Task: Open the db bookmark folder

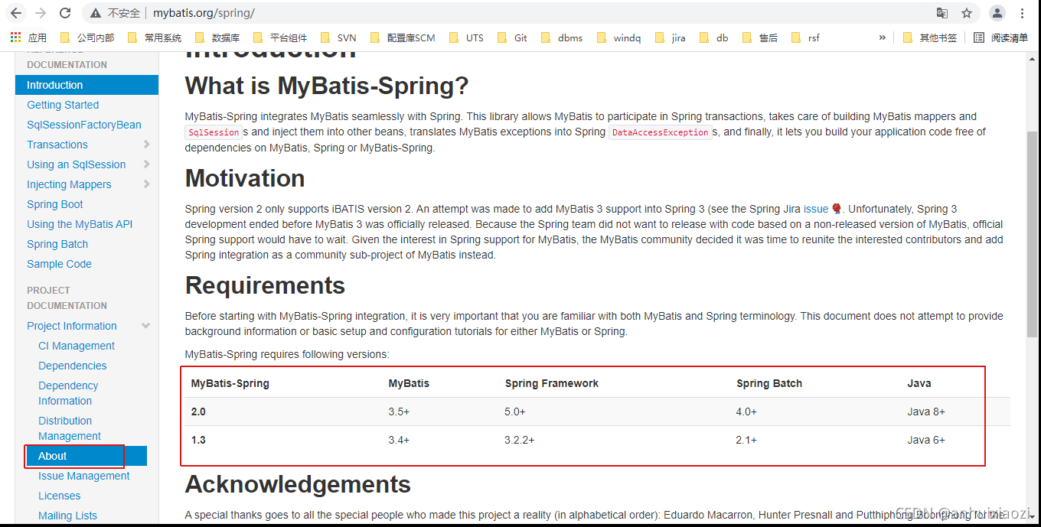Action: coord(713,37)
